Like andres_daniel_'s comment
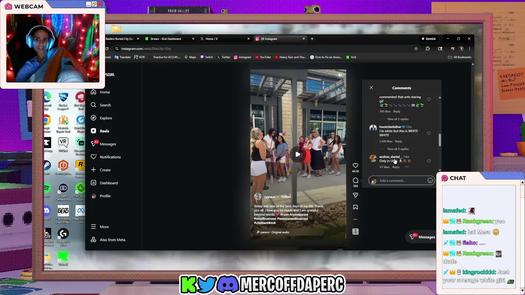This screenshot has height=295, width=525. point(429,161)
